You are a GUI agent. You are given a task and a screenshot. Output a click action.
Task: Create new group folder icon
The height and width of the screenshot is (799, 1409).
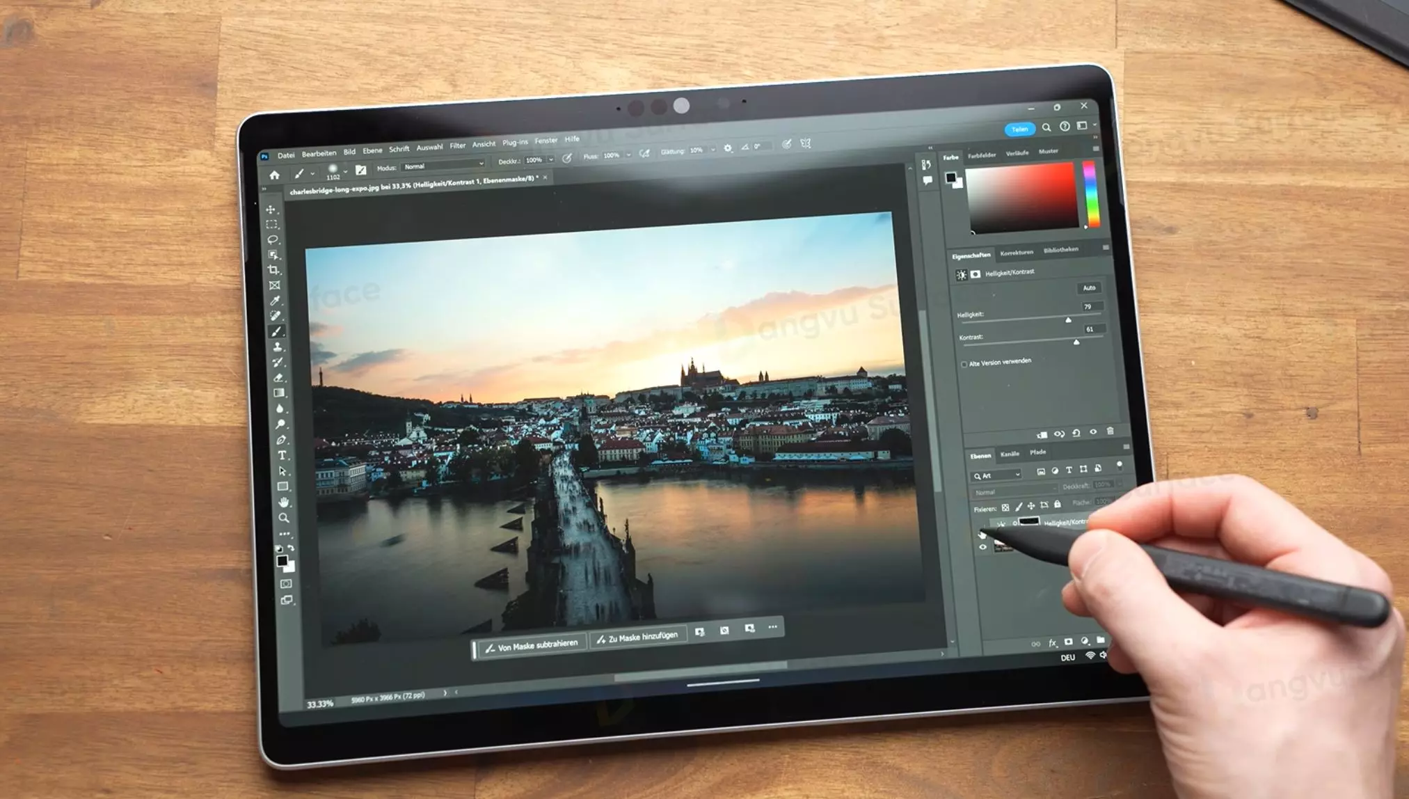[1100, 640]
